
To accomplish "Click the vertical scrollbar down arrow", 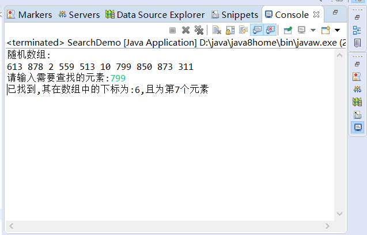I will (x=339, y=214).
